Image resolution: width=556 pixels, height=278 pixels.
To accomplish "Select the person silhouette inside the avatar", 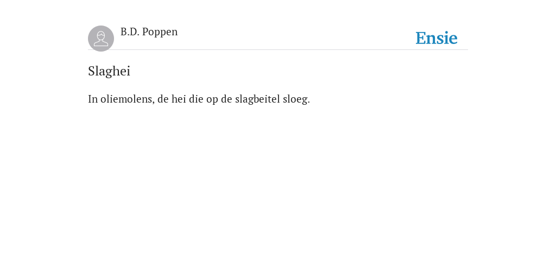I will [101, 39].
